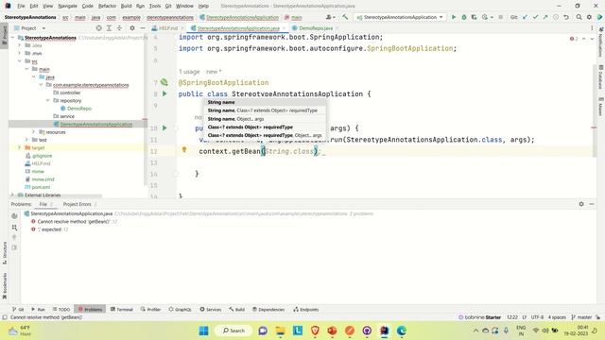The height and width of the screenshot is (340, 605).
Task: Open File Explorer from taskbar
Action: tap(280, 331)
